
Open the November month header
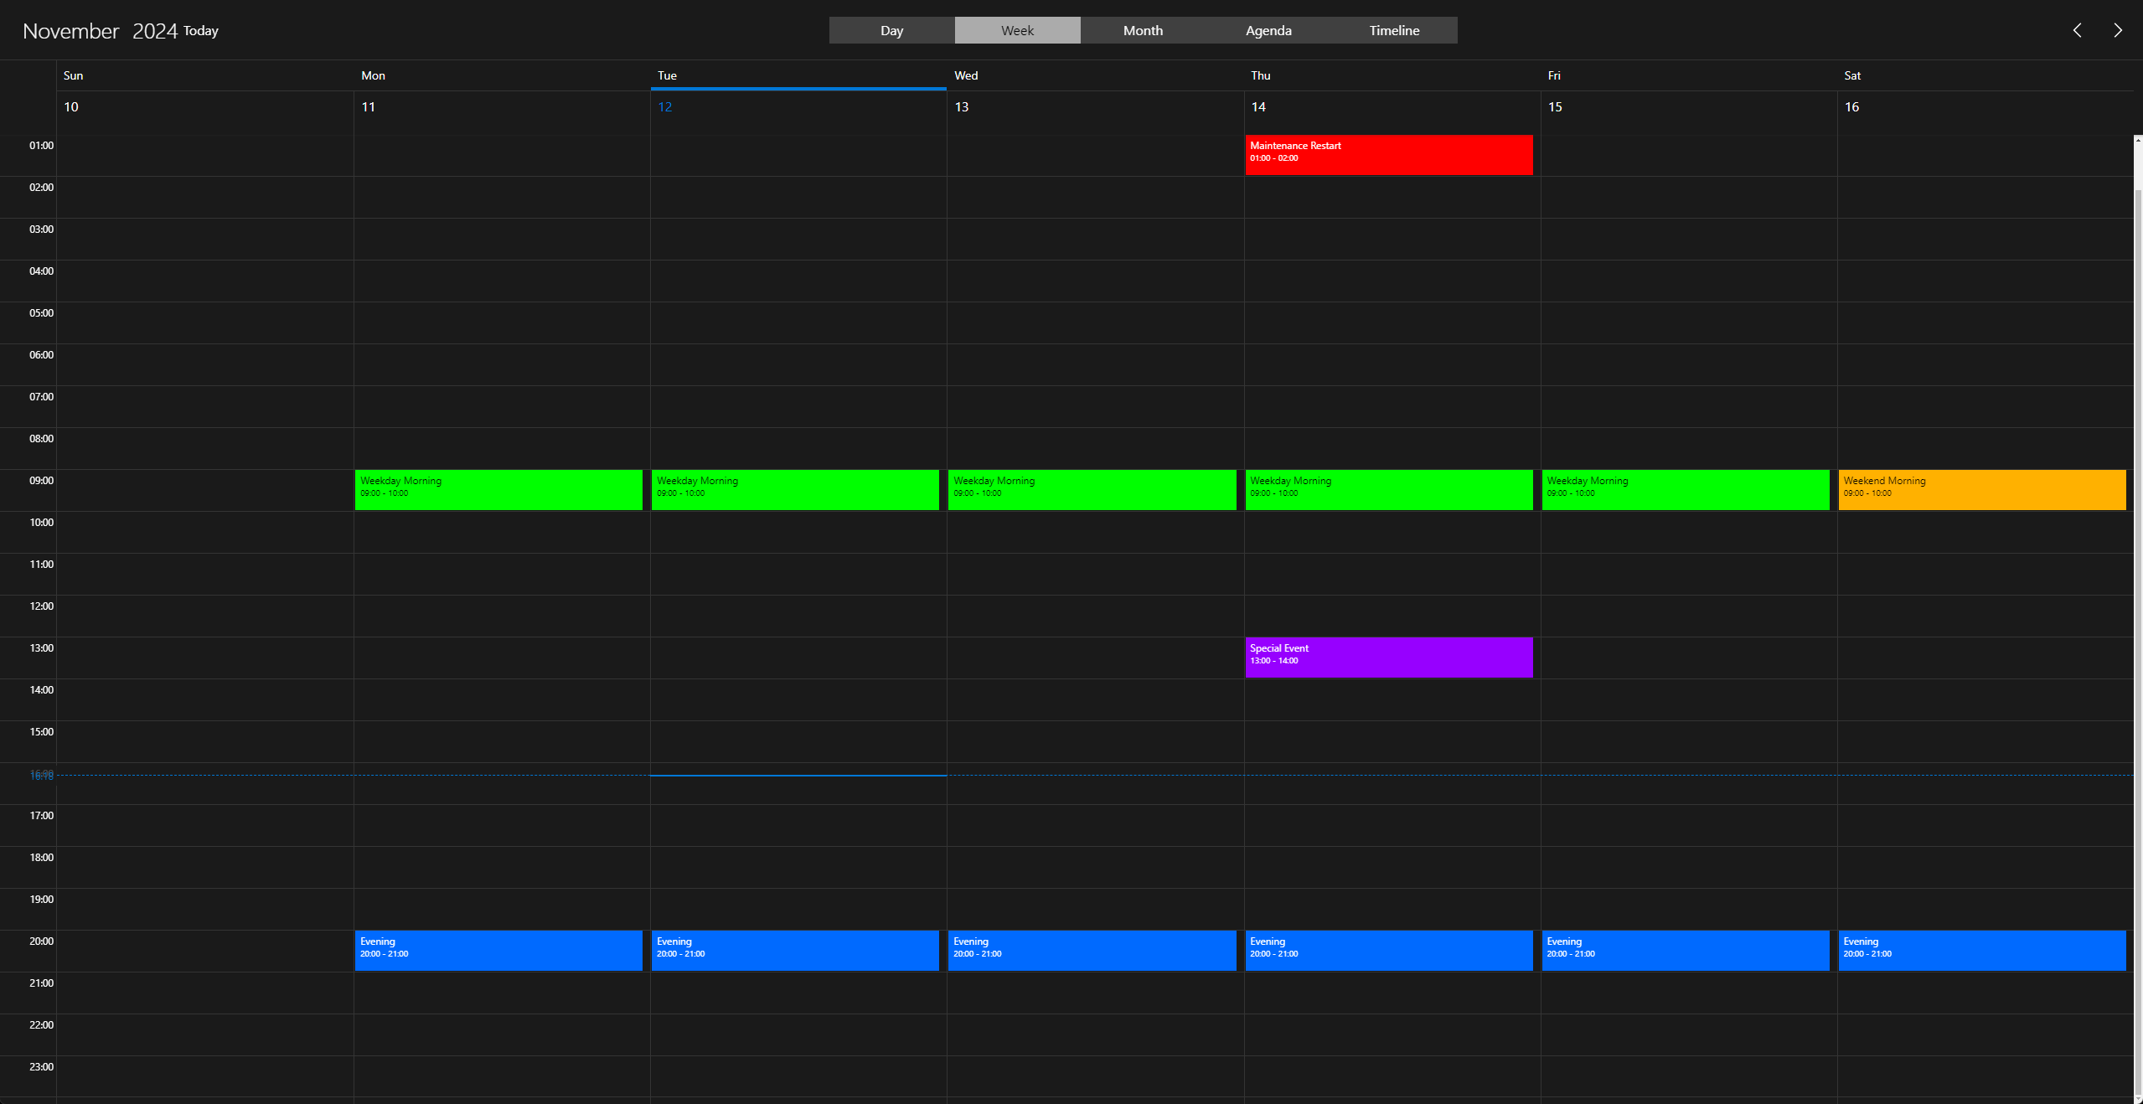(71, 31)
